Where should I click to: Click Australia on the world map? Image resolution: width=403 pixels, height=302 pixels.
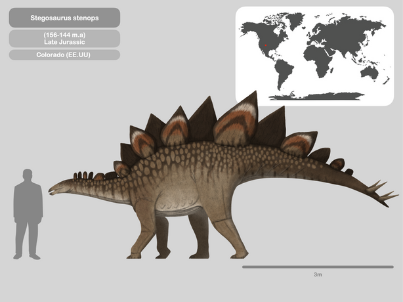(369, 72)
